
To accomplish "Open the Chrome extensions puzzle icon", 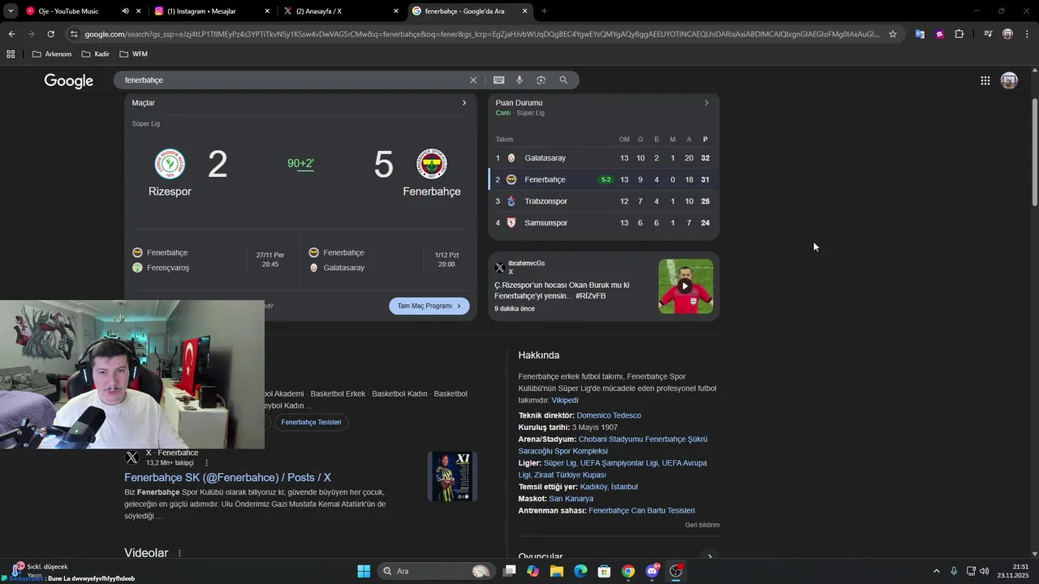I will click(x=959, y=34).
